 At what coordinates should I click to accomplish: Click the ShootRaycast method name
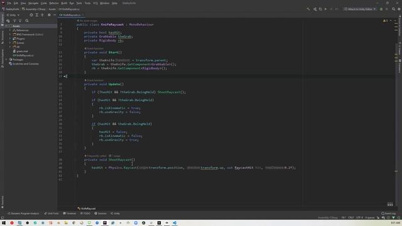(x=120, y=159)
